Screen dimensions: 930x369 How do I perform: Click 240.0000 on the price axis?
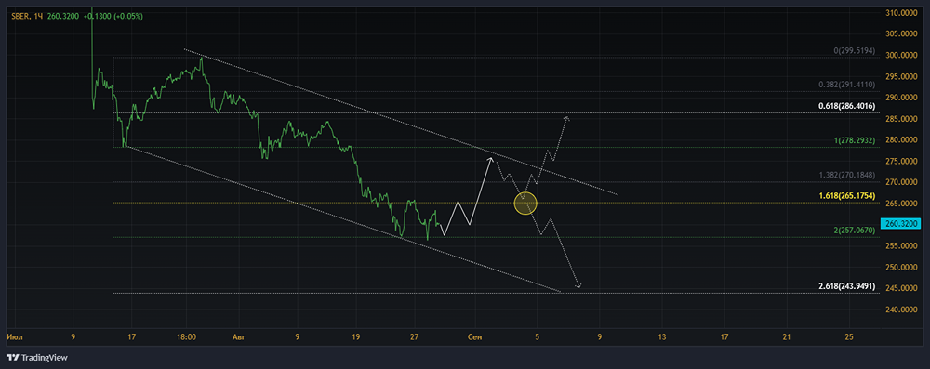pyautogui.click(x=901, y=310)
